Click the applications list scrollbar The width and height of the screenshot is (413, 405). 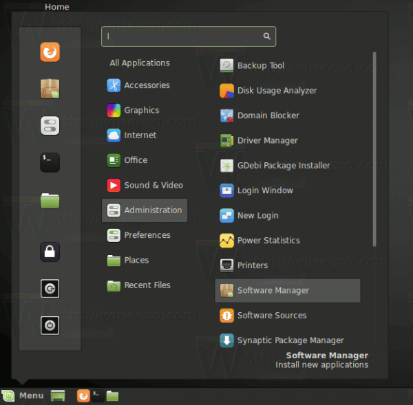click(374, 149)
